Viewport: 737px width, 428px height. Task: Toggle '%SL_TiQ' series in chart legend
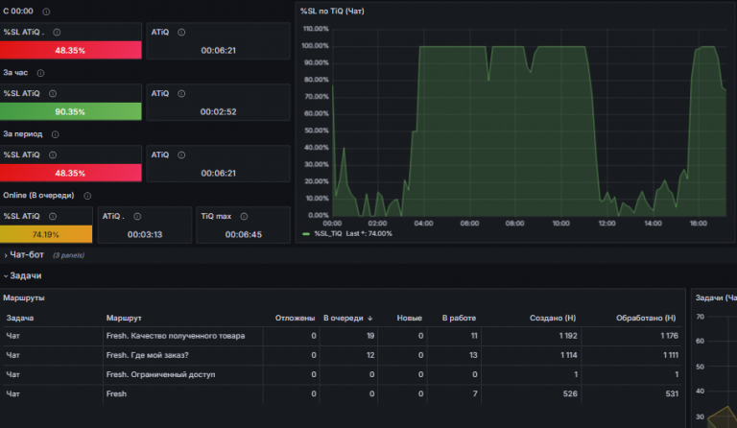click(x=328, y=233)
